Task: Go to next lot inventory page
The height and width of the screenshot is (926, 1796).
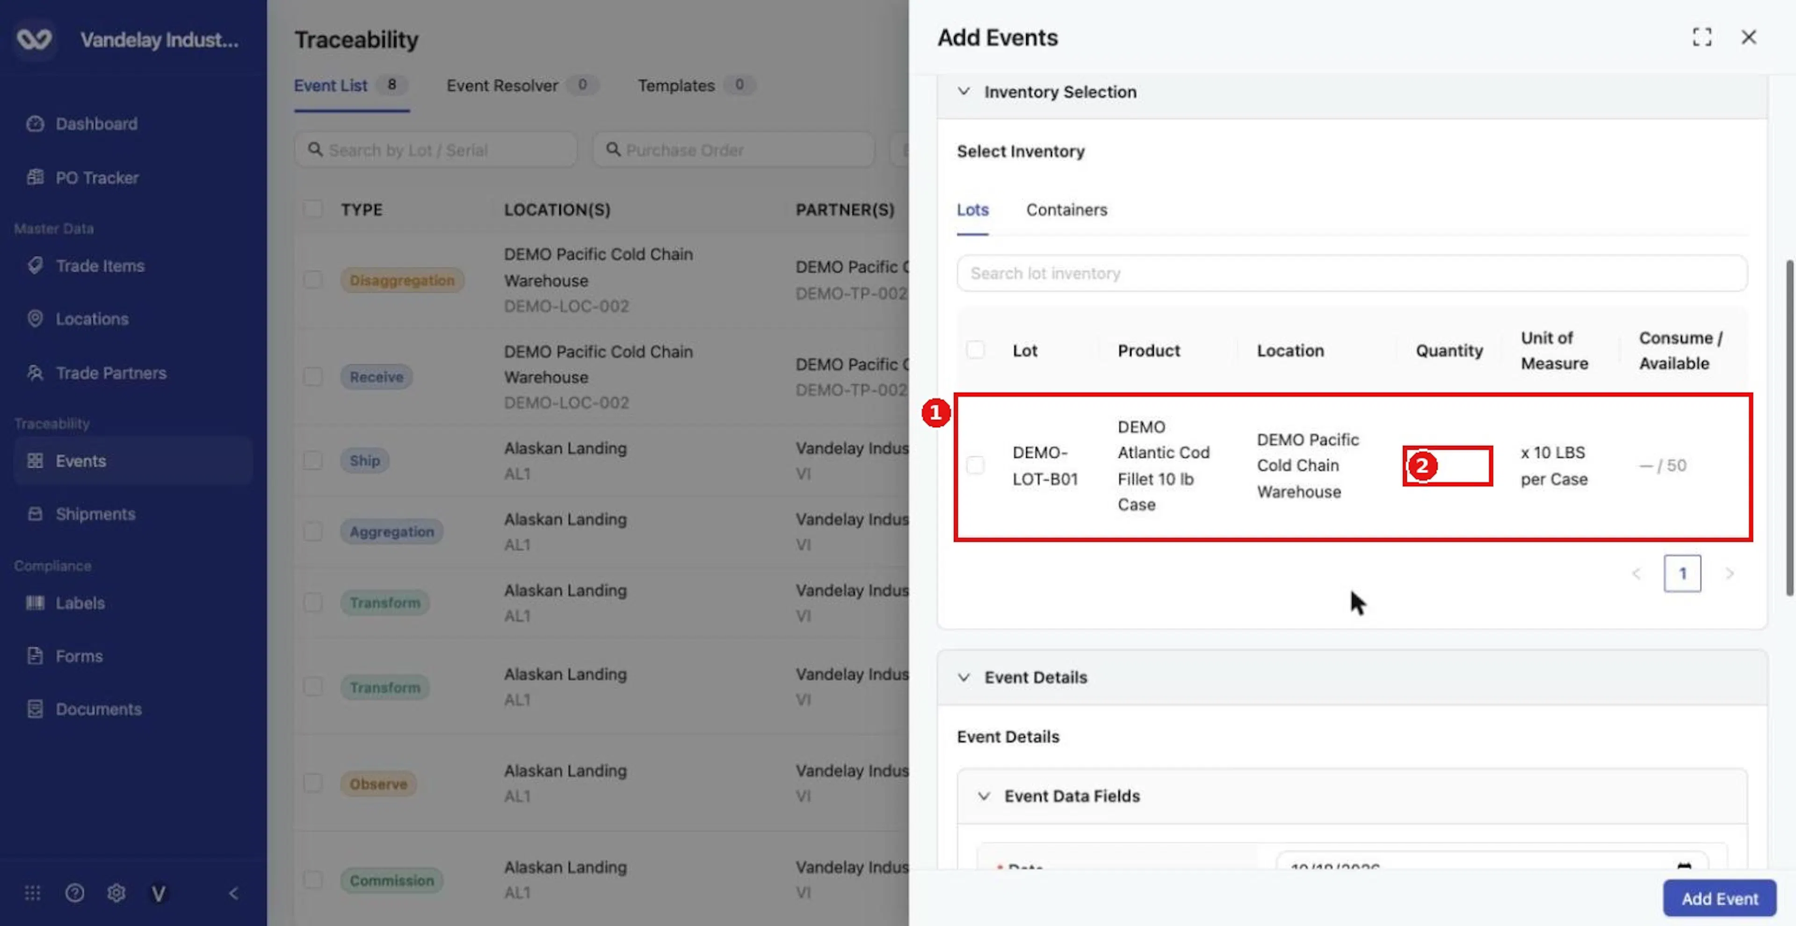Action: pyautogui.click(x=1730, y=574)
